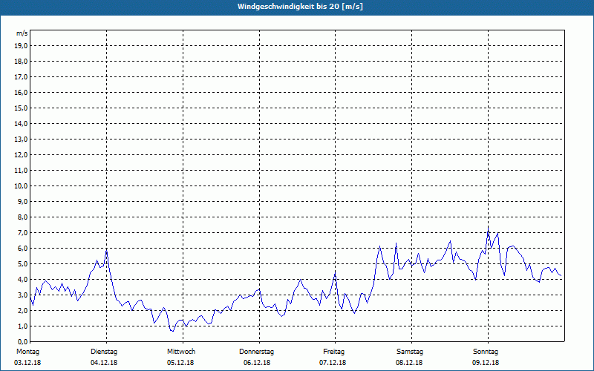Click the 6,0 y-axis label
The height and width of the screenshot is (371, 594).
[23, 249]
